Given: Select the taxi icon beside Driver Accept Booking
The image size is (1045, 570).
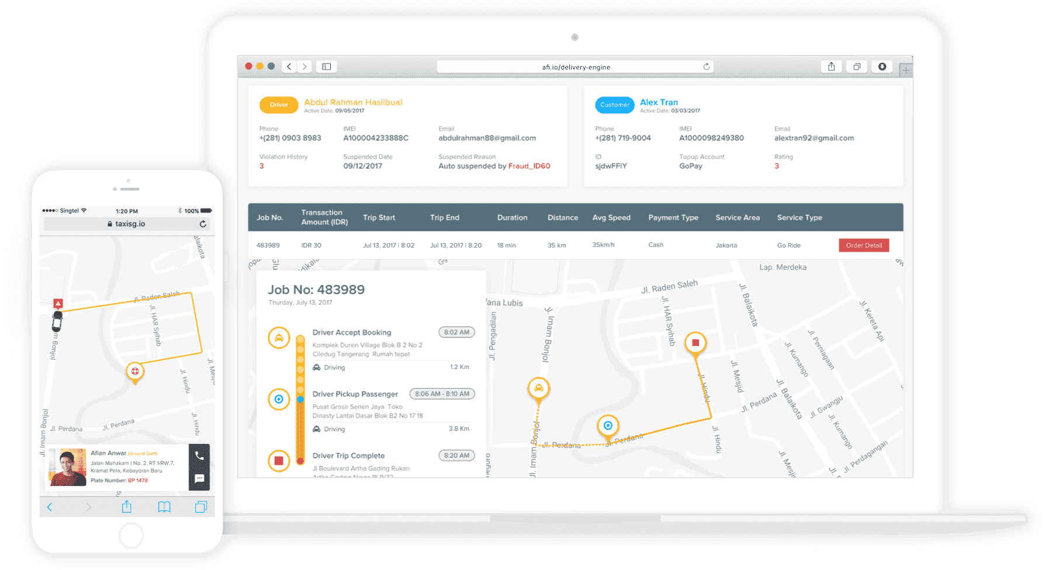Looking at the screenshot, I should [279, 338].
